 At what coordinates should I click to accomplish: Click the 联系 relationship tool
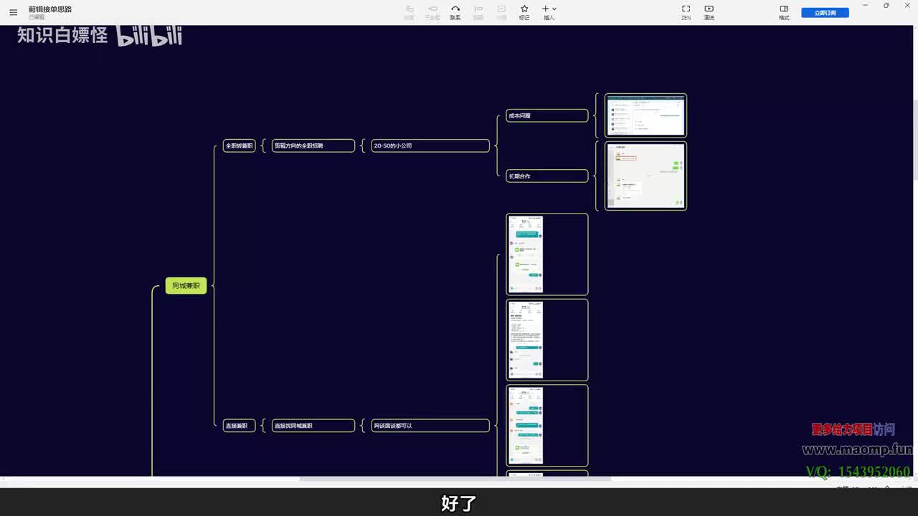tap(455, 12)
